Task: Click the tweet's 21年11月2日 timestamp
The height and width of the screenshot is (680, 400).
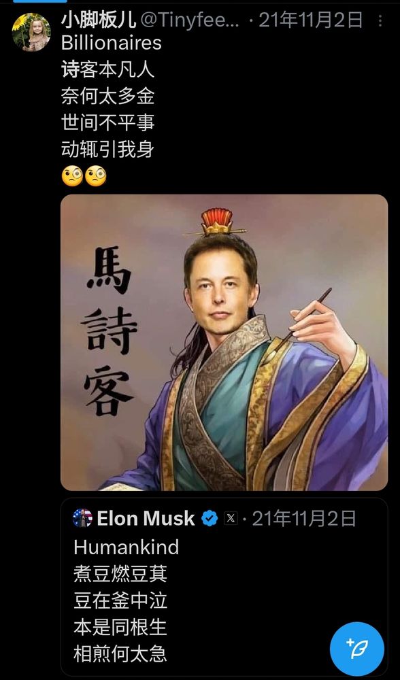Action: pos(311,20)
